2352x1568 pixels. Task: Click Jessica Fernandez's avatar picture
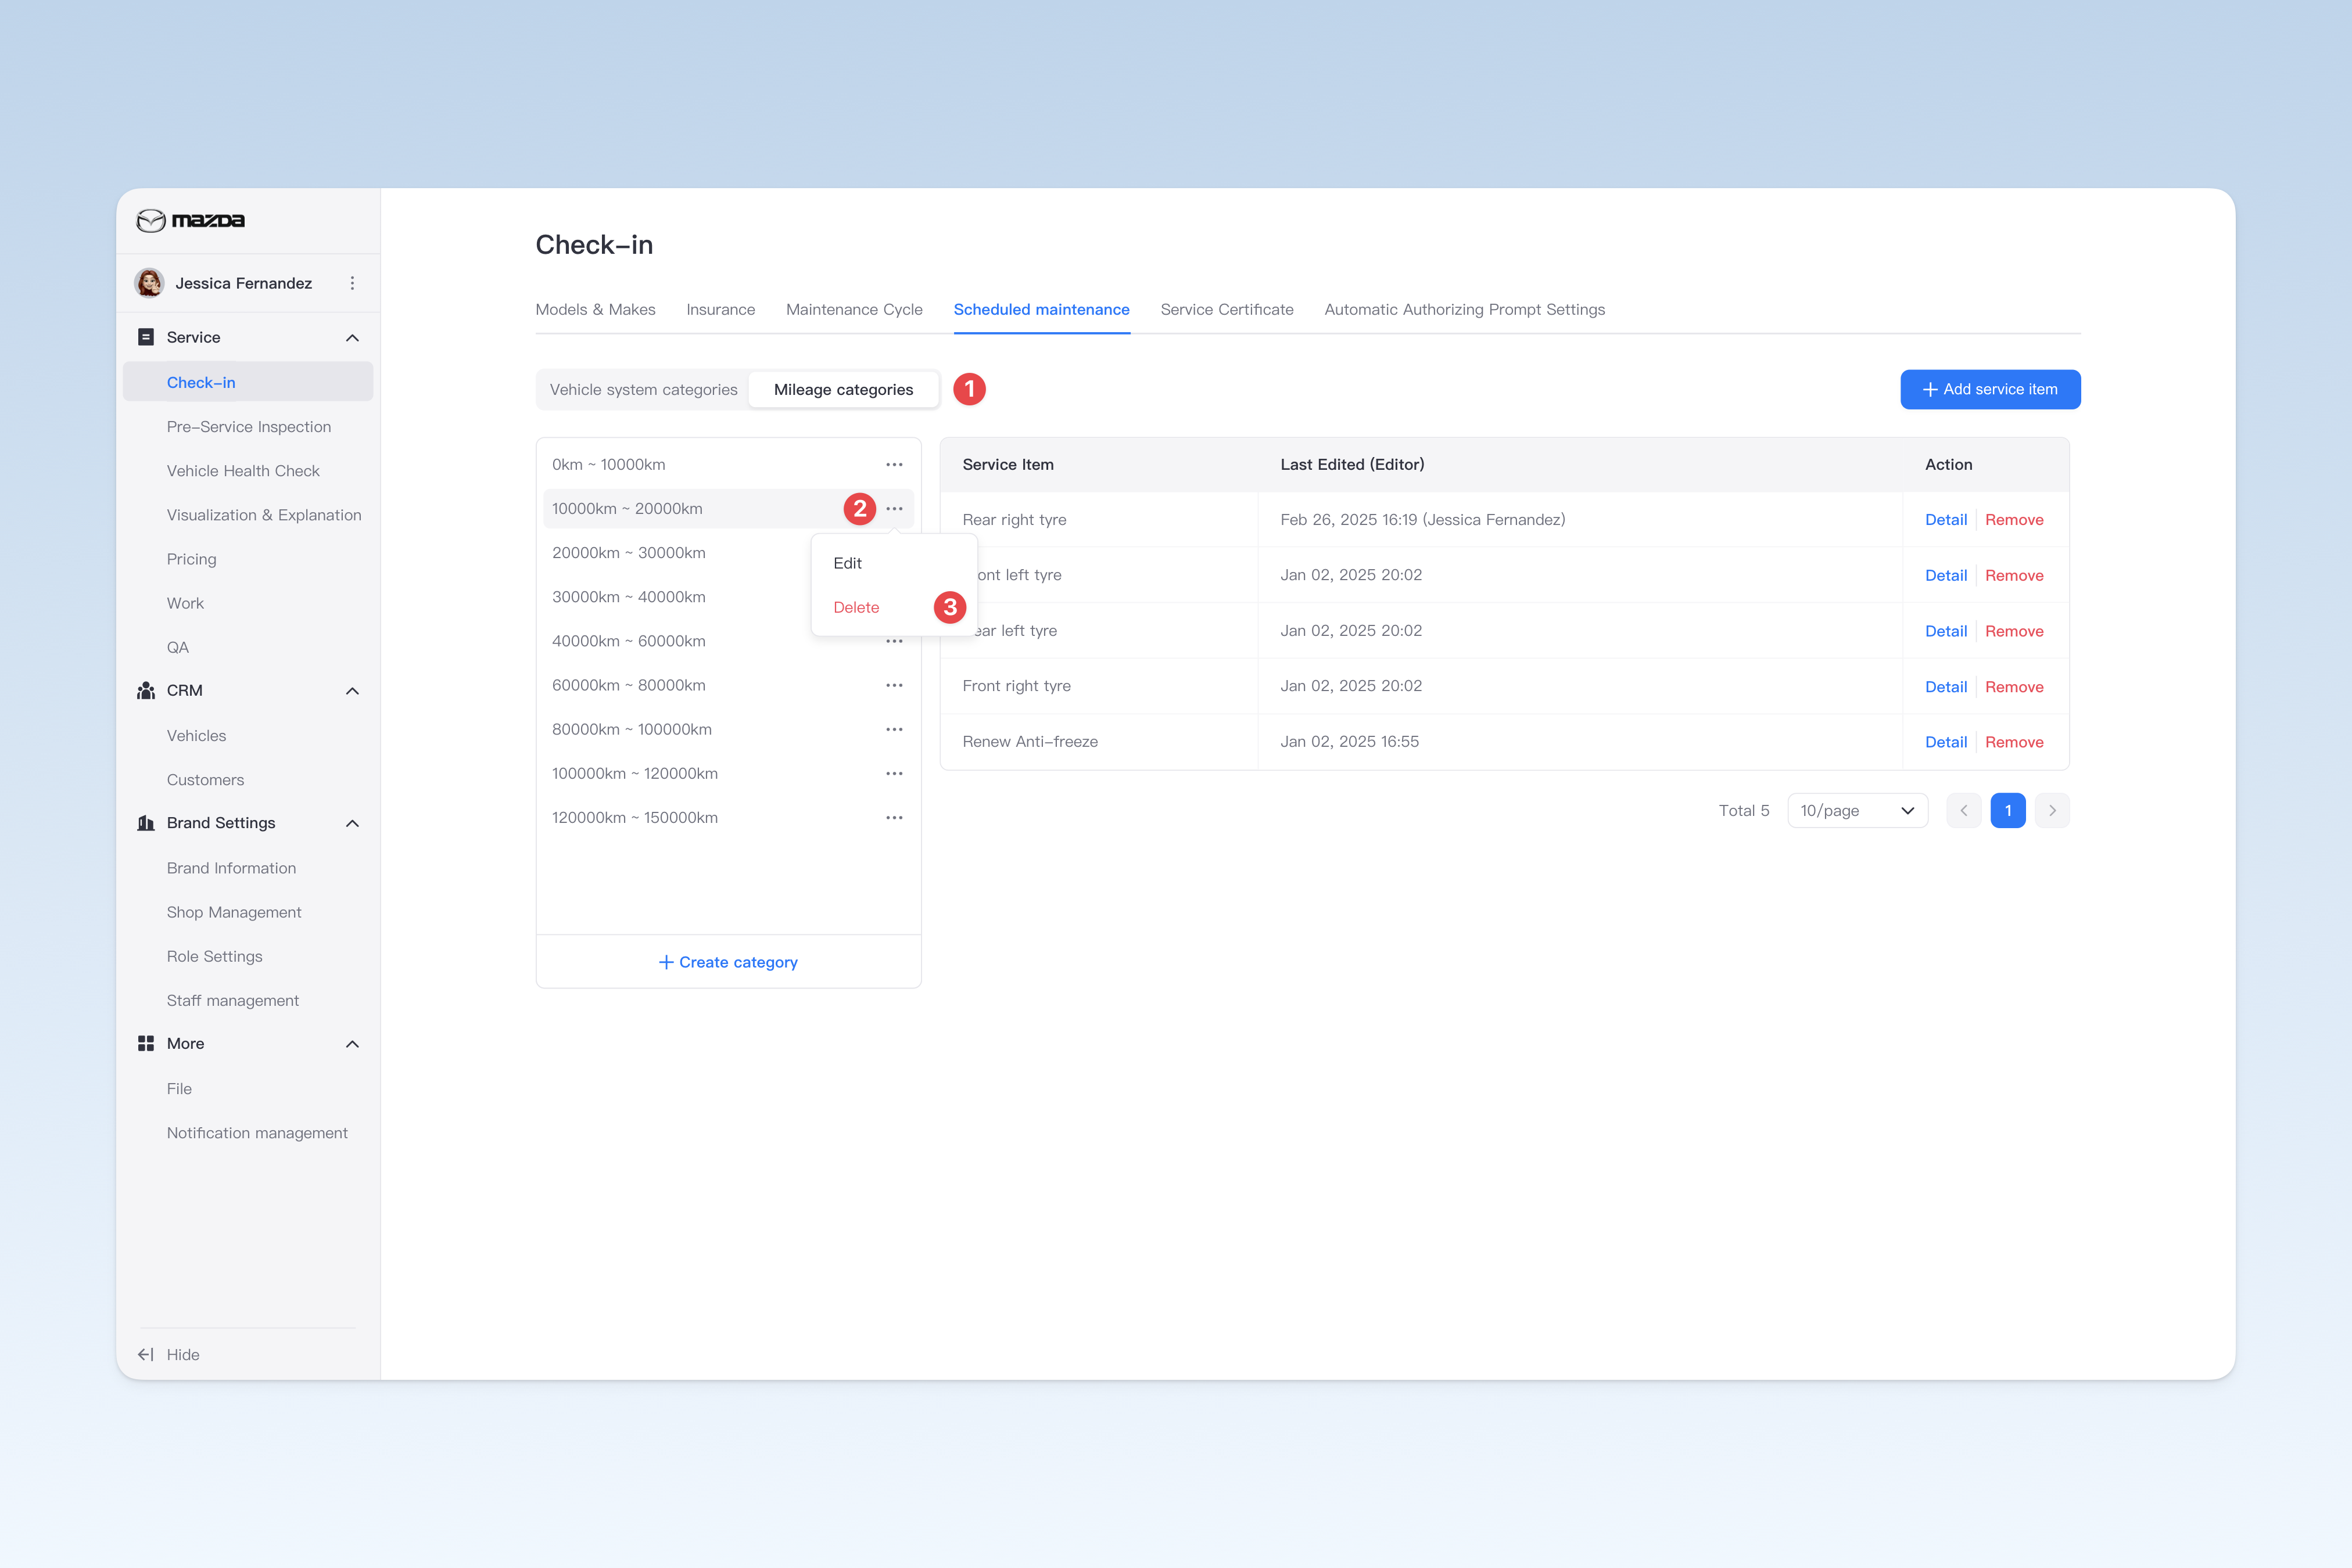[150, 283]
